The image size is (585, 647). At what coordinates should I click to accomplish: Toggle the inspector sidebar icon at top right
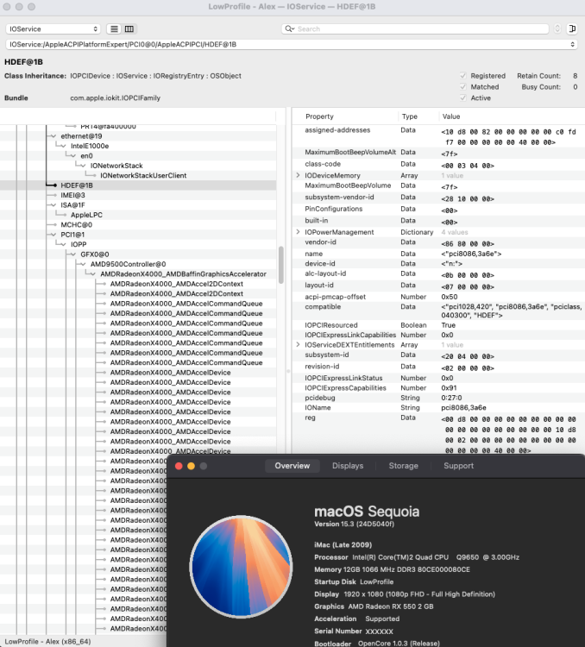tap(572, 28)
